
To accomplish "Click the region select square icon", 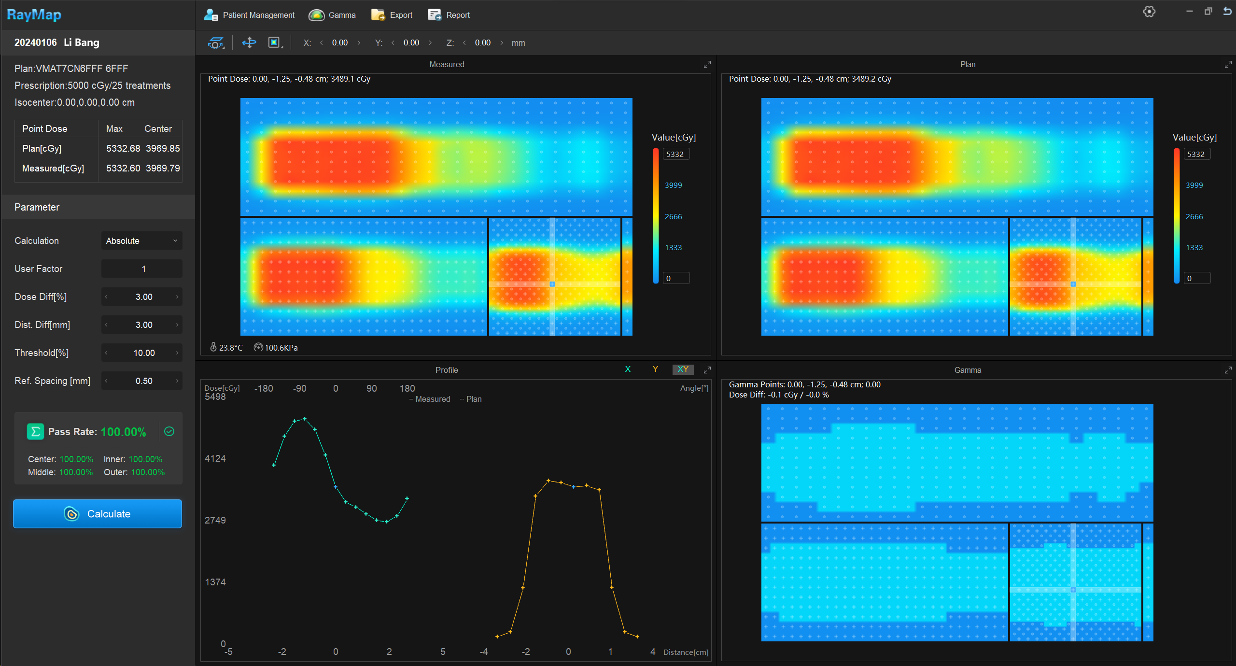I will click(274, 43).
